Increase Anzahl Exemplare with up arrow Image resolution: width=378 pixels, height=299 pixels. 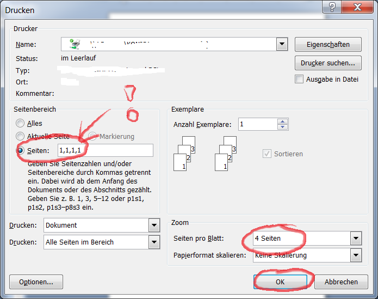[x=282, y=121]
